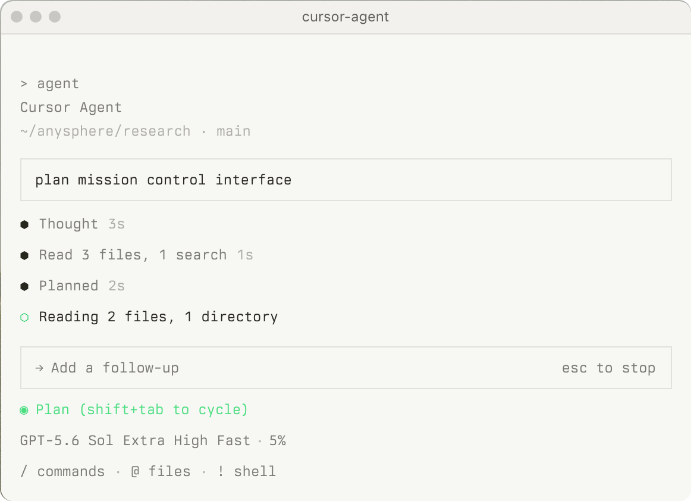Screen dimensions: 691x501
Task: Click the 2s duration next to Planned
Action: pyautogui.click(x=117, y=286)
